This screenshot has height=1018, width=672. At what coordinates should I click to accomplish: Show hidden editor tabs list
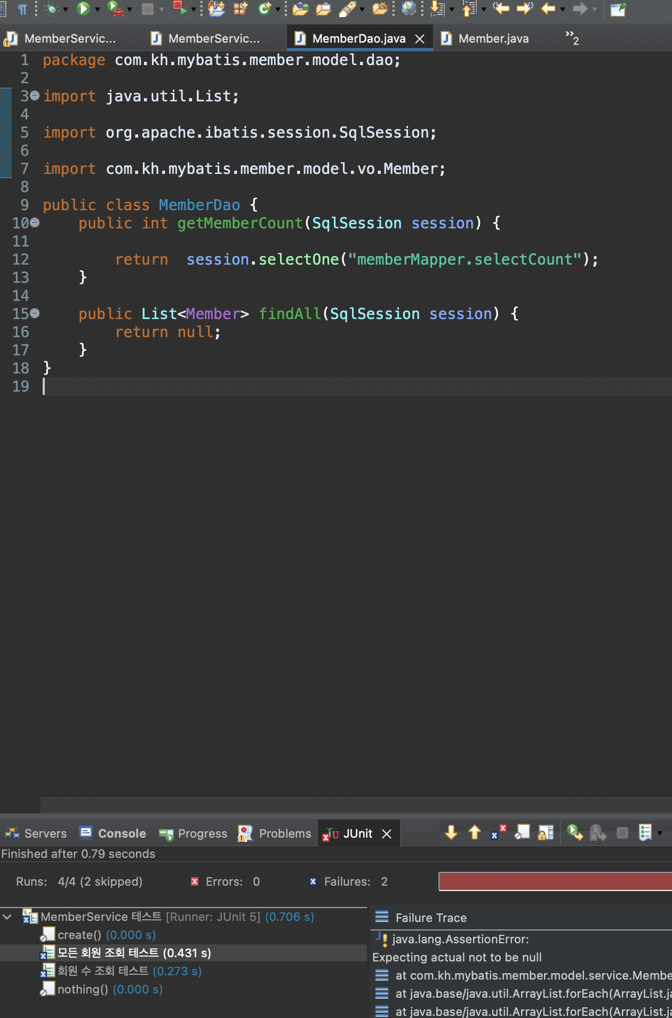(x=572, y=38)
